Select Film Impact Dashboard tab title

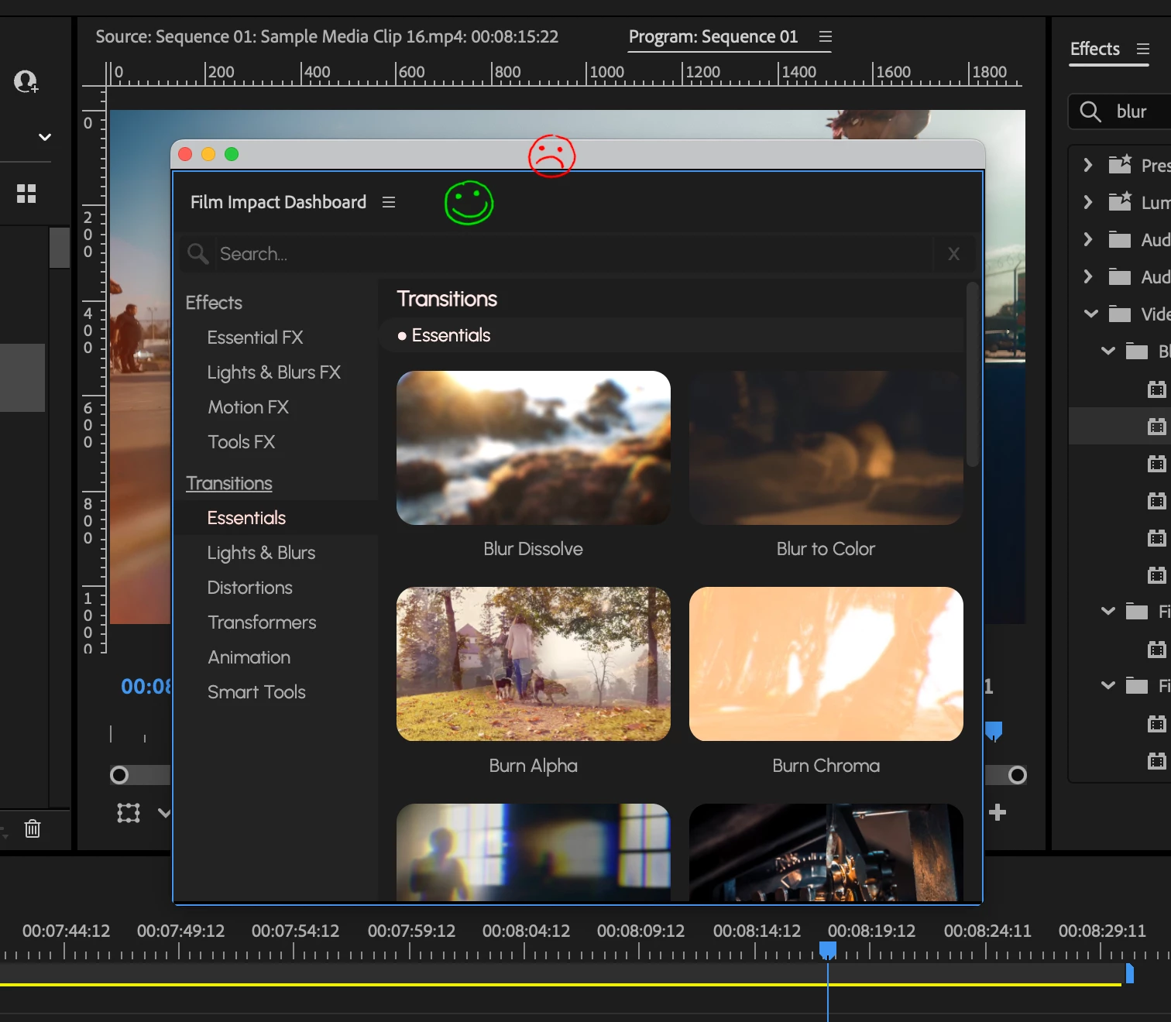point(278,202)
